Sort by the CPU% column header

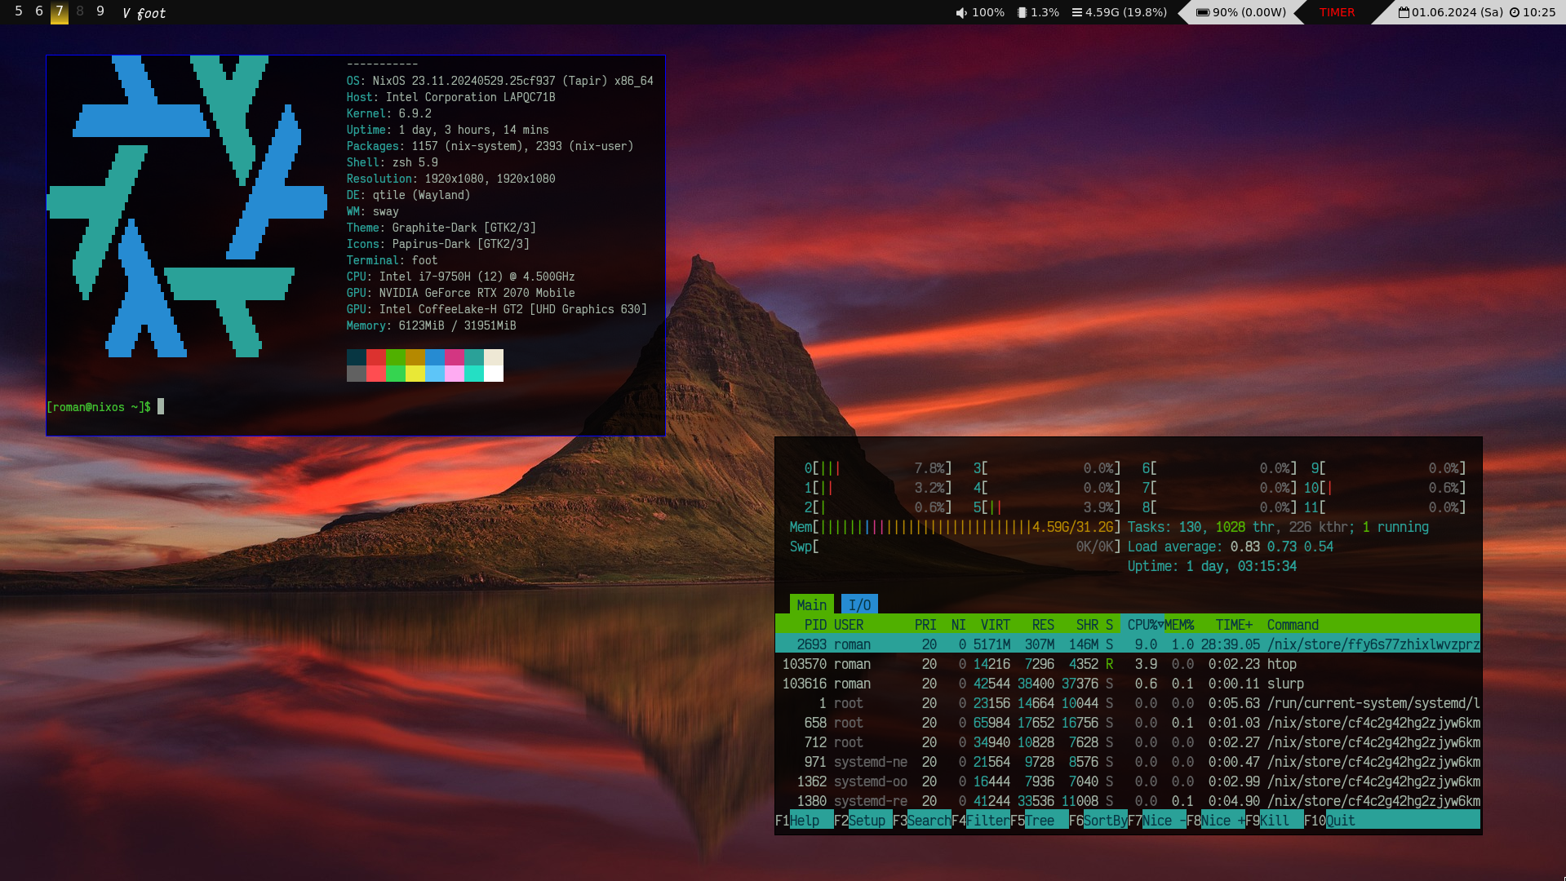[1144, 625]
